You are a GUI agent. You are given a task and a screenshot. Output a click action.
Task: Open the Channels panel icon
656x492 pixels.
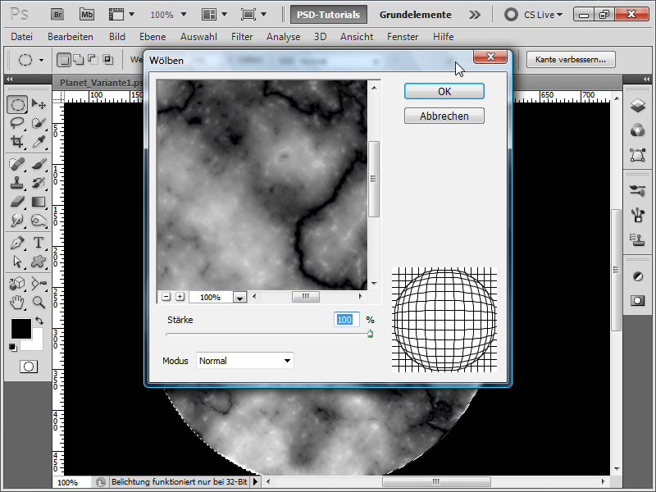(638, 130)
